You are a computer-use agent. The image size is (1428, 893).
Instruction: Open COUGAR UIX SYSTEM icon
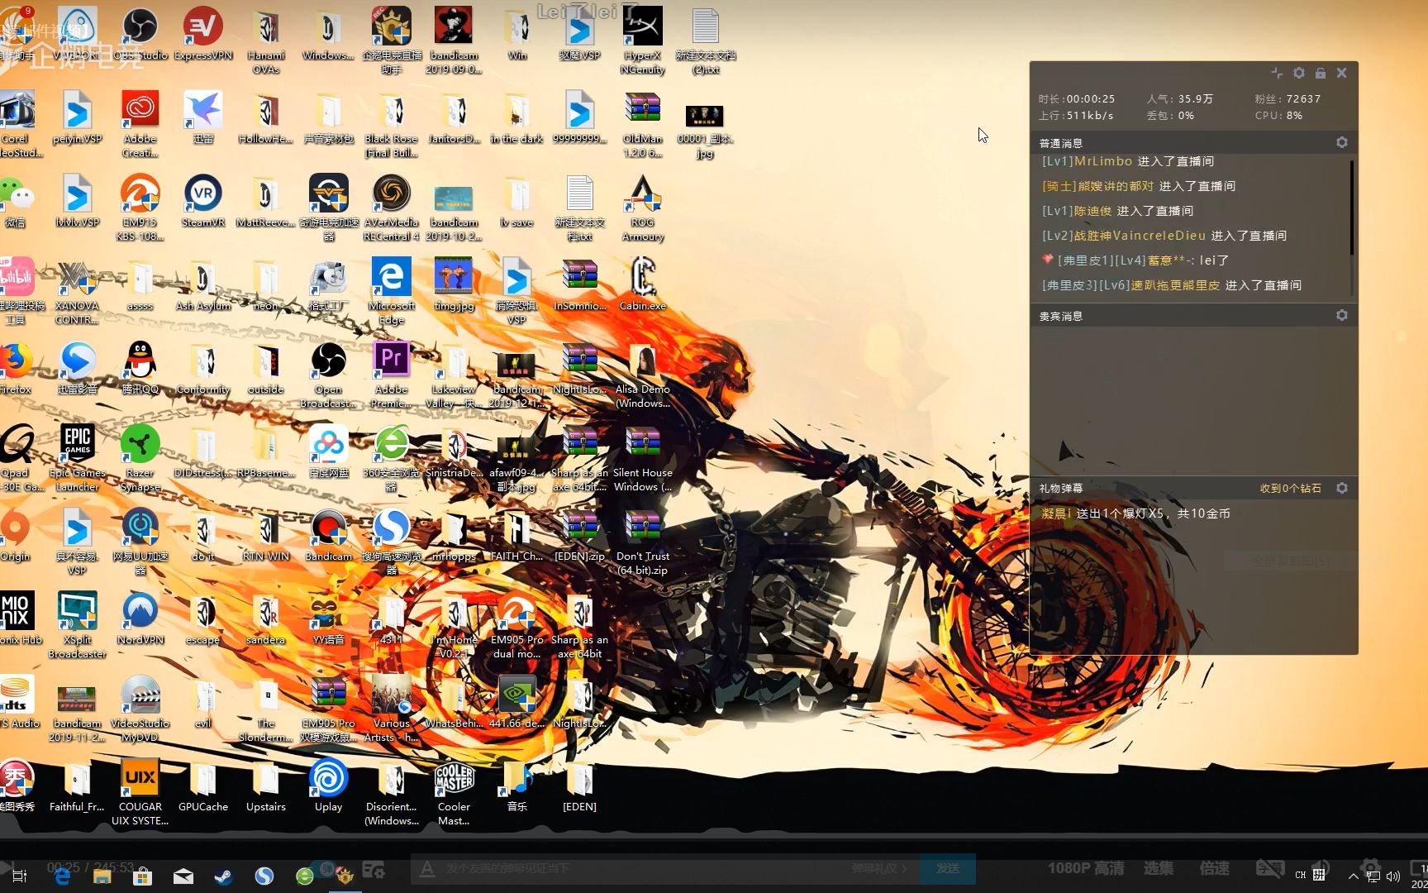140,791
